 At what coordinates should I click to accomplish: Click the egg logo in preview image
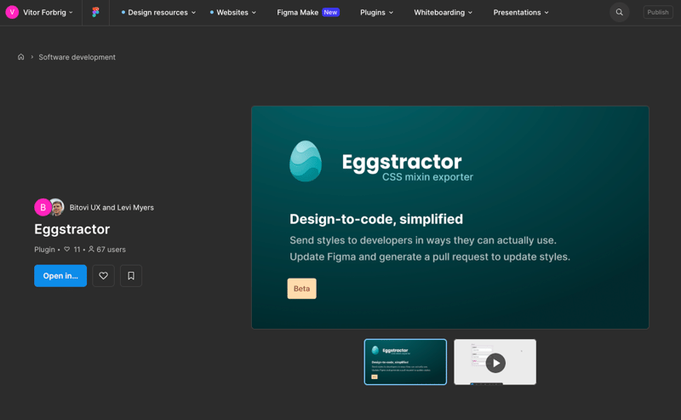[x=306, y=161]
